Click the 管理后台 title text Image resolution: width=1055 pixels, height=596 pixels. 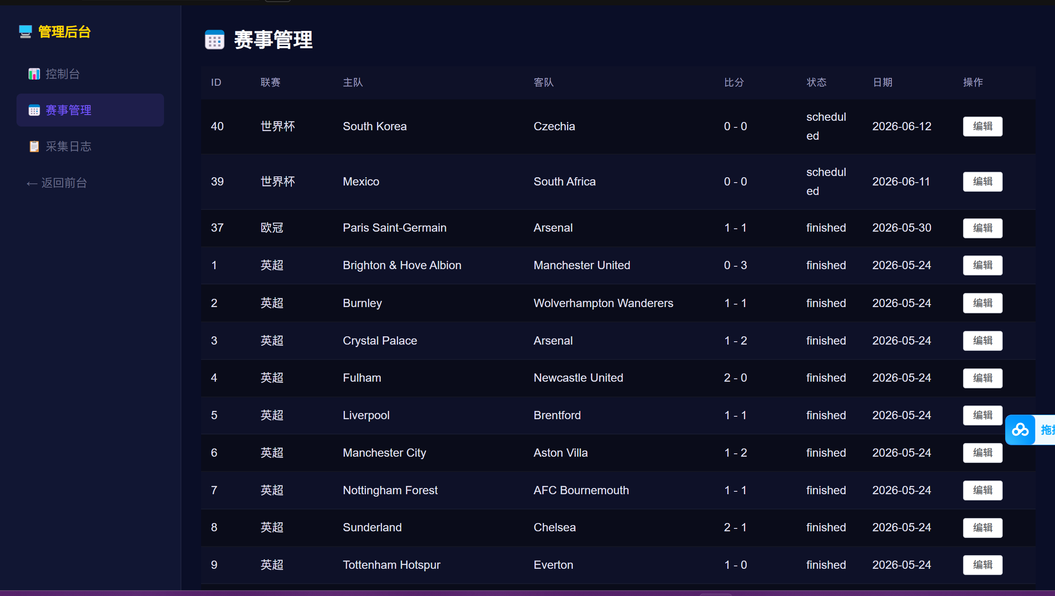click(65, 32)
